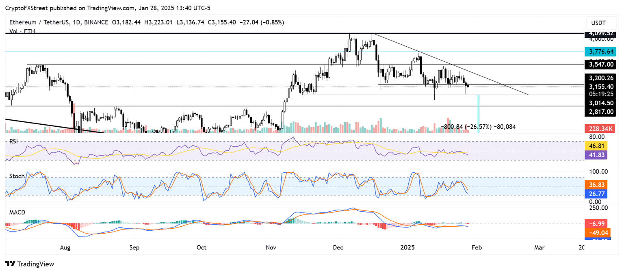Click the current price 3,155.40 label

[x=600, y=87]
